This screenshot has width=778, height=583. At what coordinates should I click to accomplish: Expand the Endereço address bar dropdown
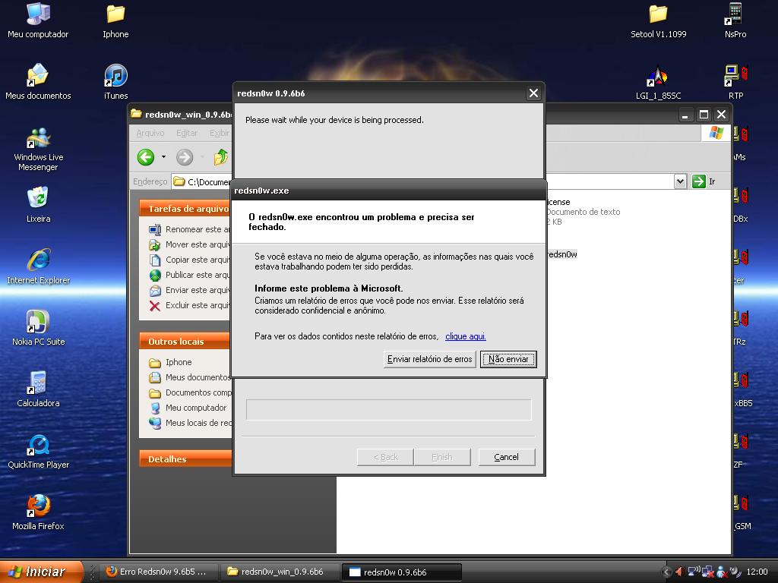[x=680, y=181]
